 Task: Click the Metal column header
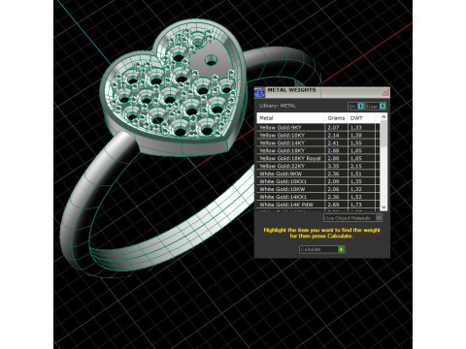291,118
